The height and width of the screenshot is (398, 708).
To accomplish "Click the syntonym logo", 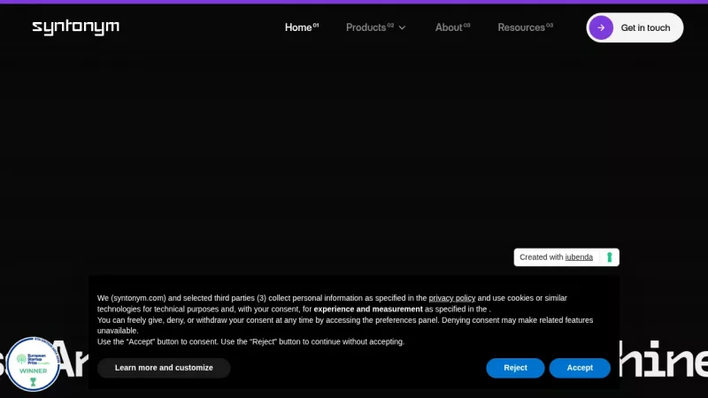I will tap(76, 27).
